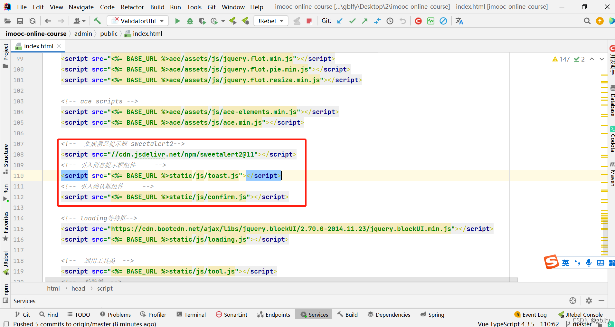Toggle Database side panel
This screenshot has width=615, height=327.
click(612, 101)
